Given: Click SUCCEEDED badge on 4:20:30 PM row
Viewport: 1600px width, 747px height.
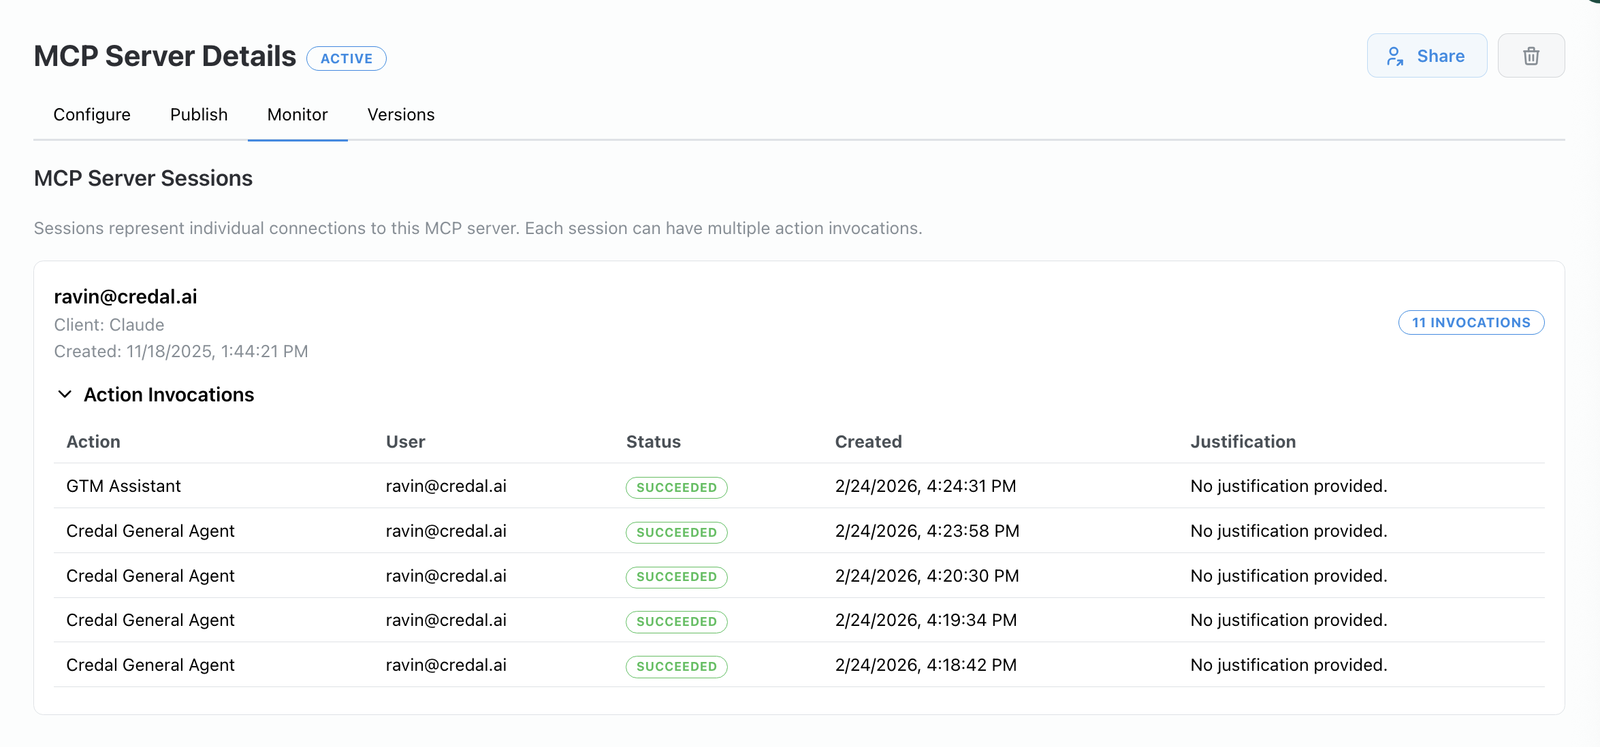Looking at the screenshot, I should 676,577.
